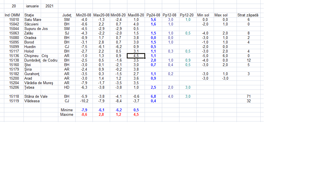The height and width of the screenshot is (183, 326).
Task: Select Dumbrăviț de Codru Pp12-20 value '0,9'
Action: 188,60
